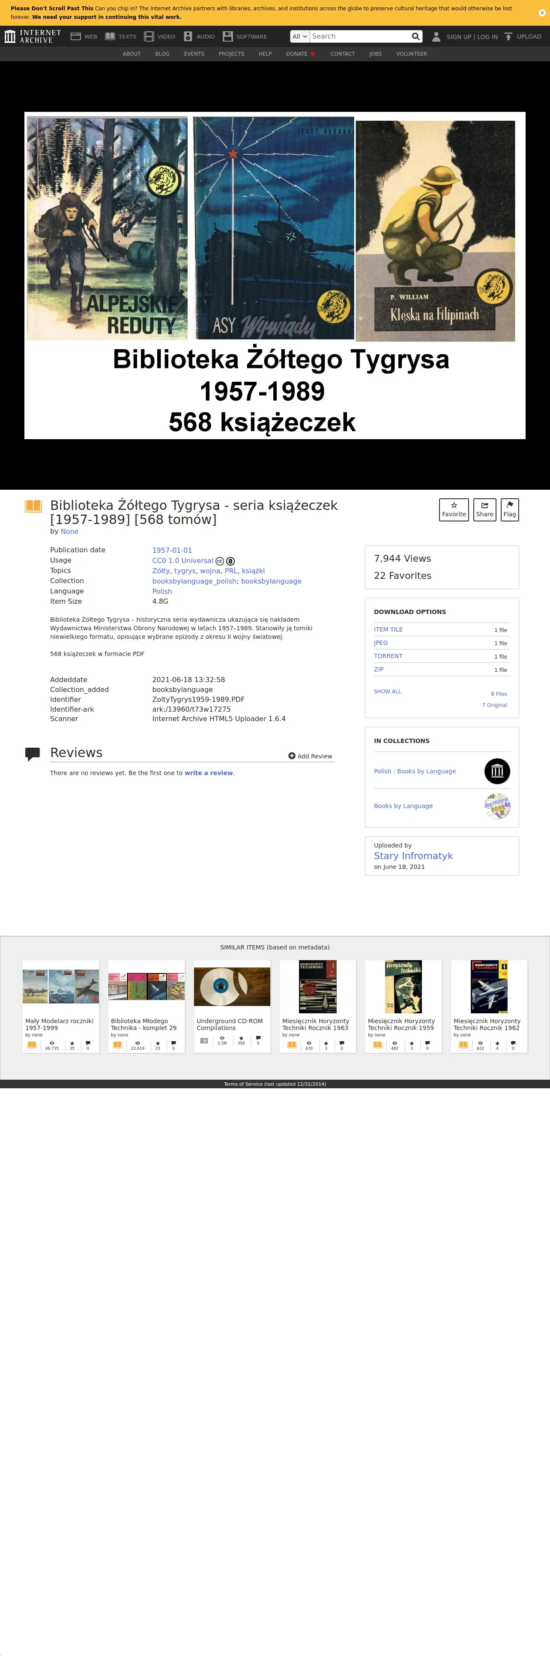The height and width of the screenshot is (1659, 550).
Task: Click the CC0 public domain icon
Action: point(230,561)
